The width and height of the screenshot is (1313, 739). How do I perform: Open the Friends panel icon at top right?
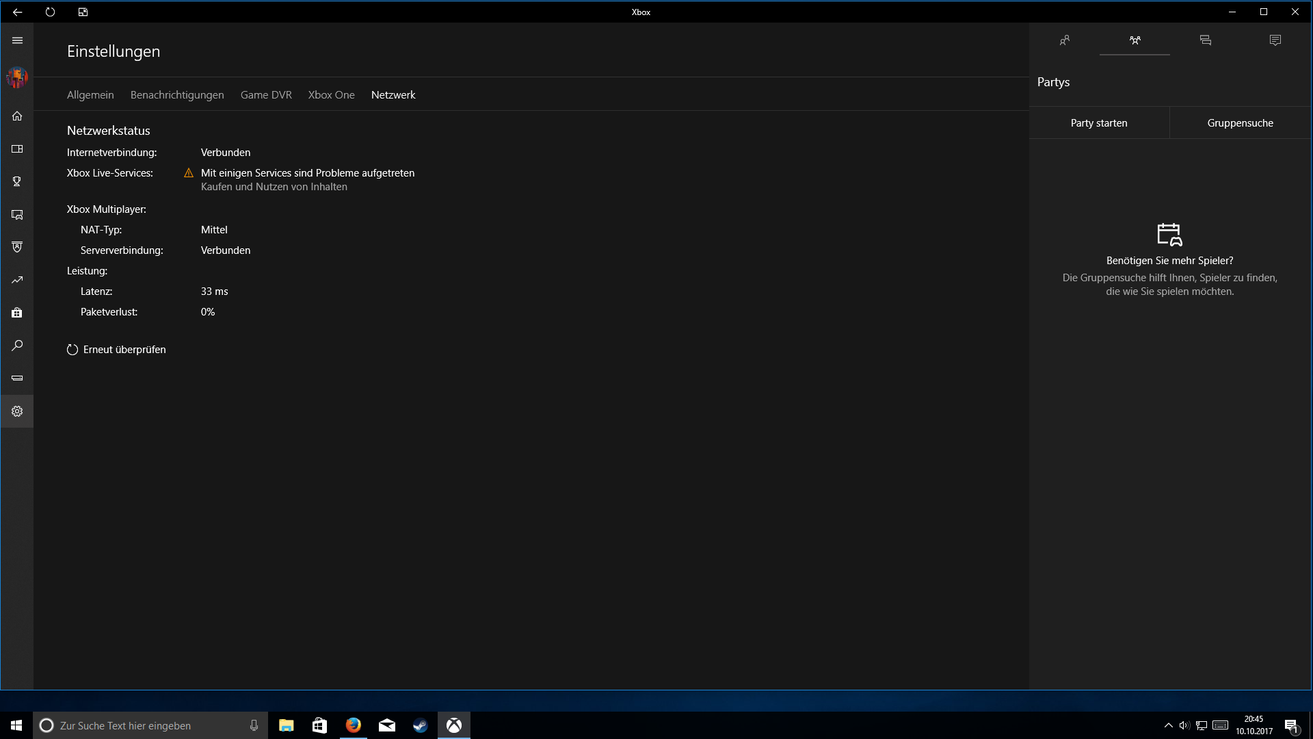click(1064, 40)
